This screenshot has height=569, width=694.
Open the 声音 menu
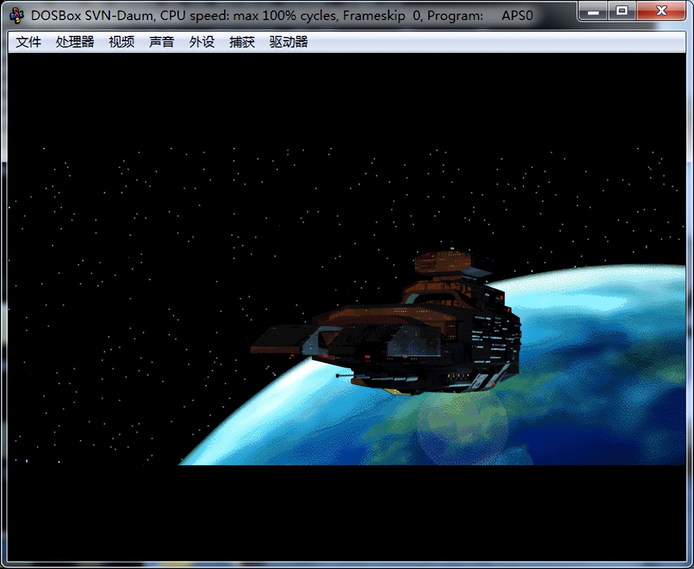tap(161, 42)
